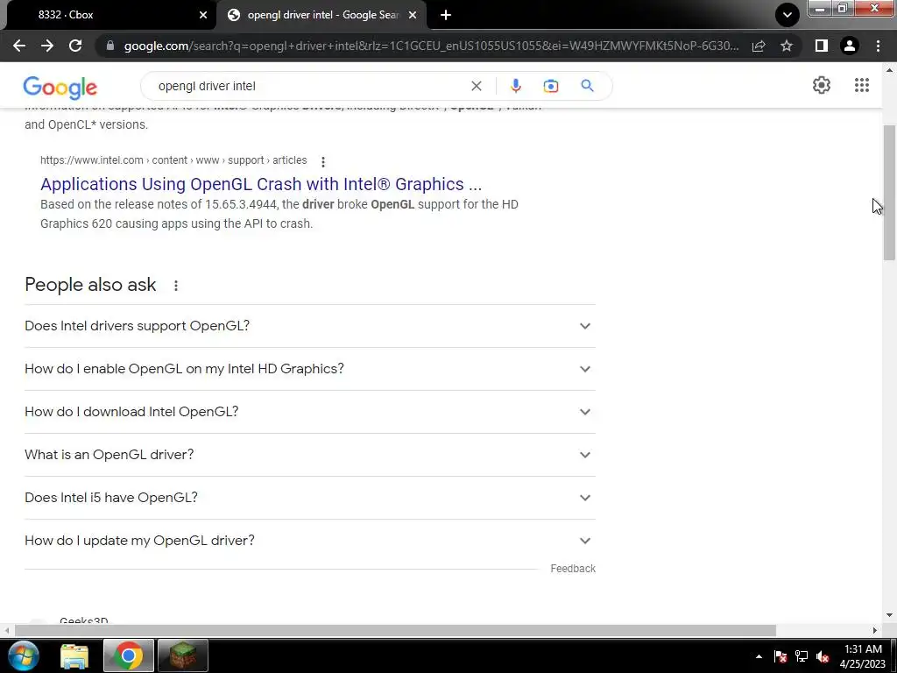This screenshot has width=897, height=673.
Task: Open Applications Using OpenGL Crash result link
Action: coord(261,184)
